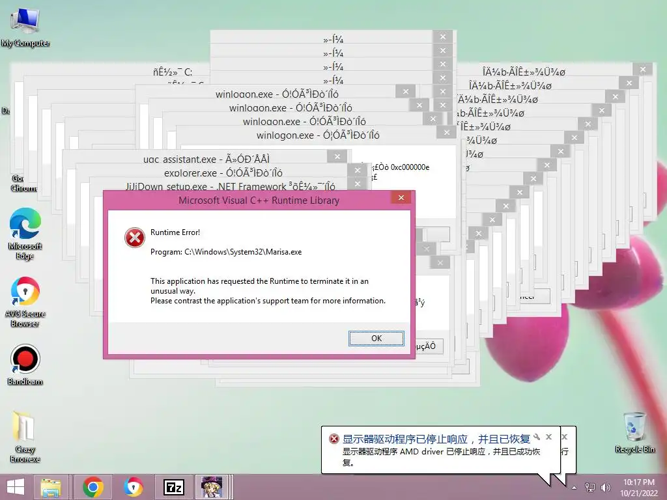Click the red error icon in Runtime dialog
This screenshot has height=500, width=667.
click(x=134, y=237)
